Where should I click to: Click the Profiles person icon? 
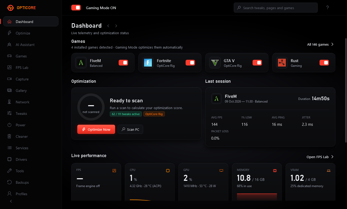(x=9, y=194)
